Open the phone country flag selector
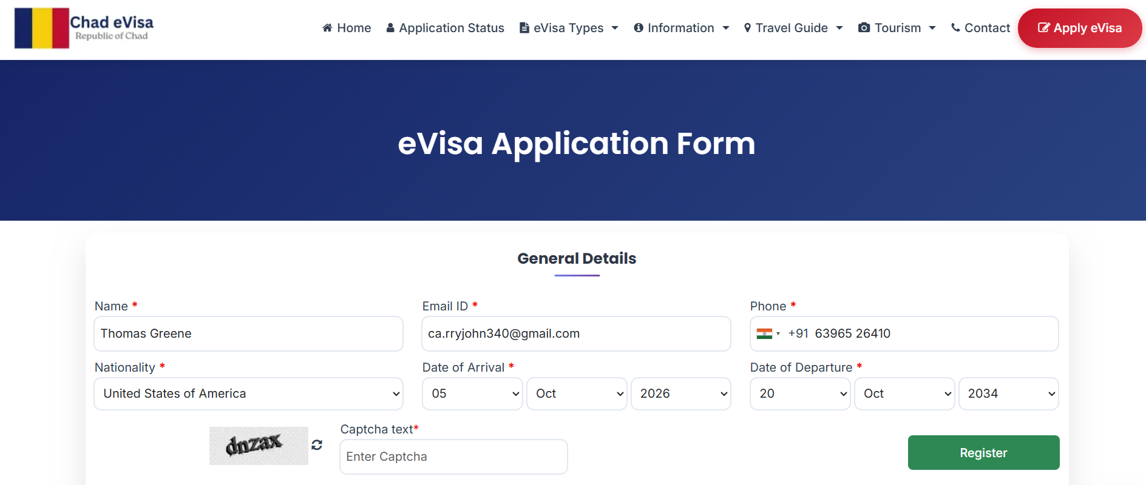The height and width of the screenshot is (485, 1146). (768, 333)
